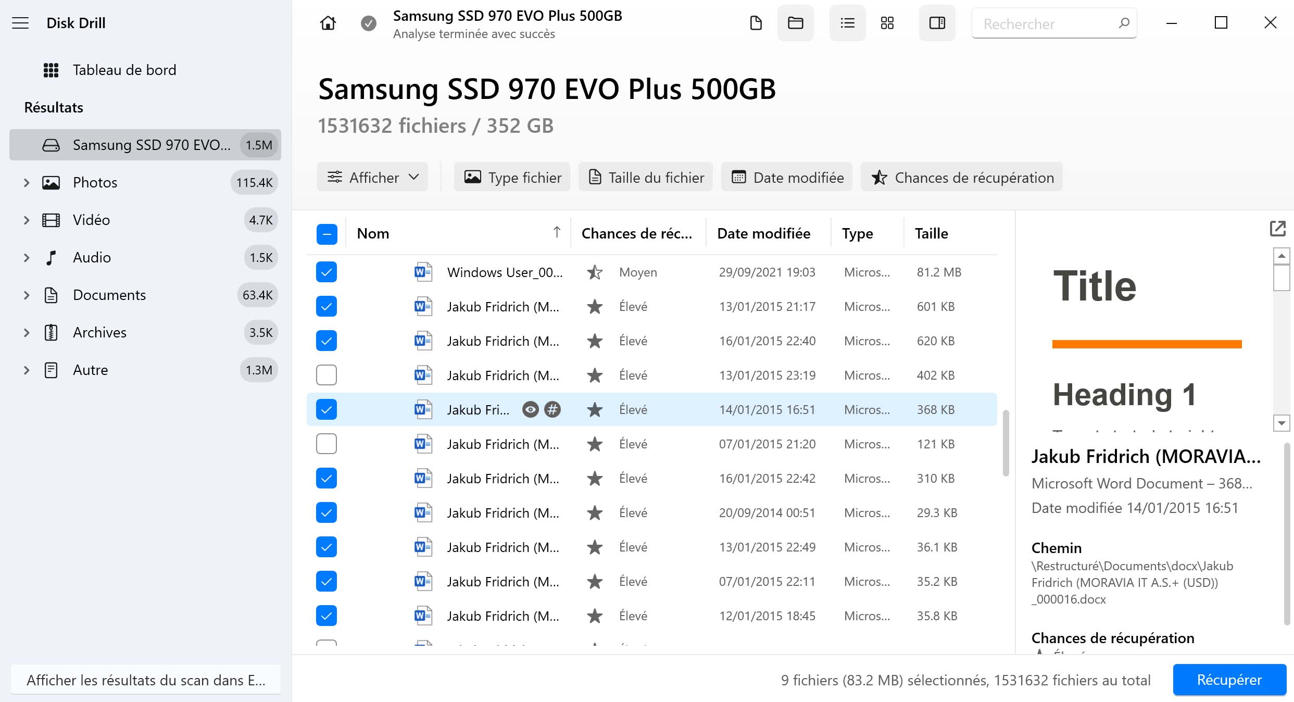
Task: Switch to file view icon
Action: click(756, 23)
